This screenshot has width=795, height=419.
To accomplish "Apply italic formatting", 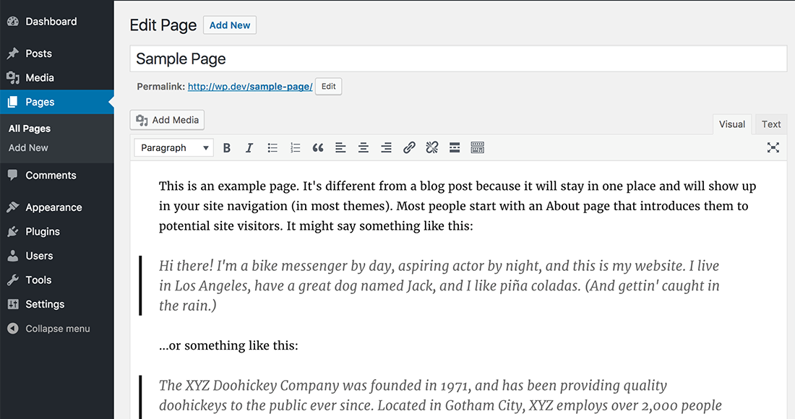I will [x=249, y=147].
